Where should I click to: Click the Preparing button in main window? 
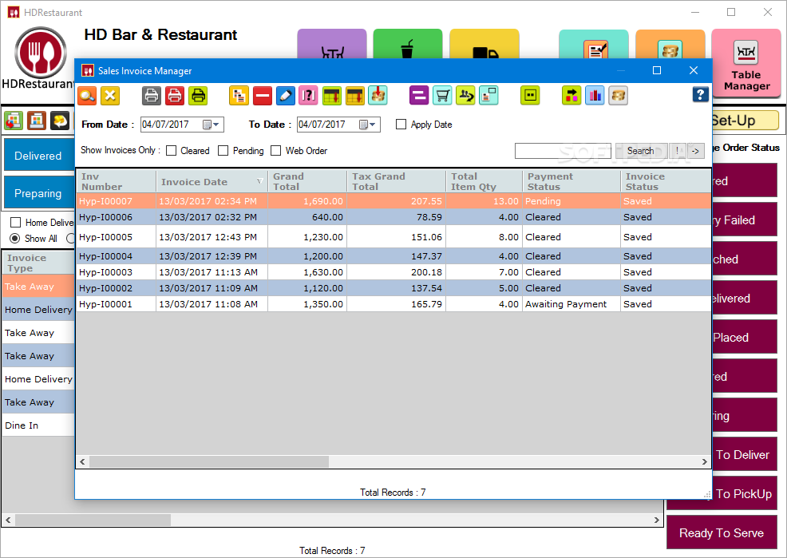(x=39, y=193)
